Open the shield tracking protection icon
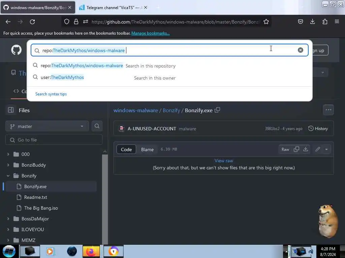 tap(67, 21)
